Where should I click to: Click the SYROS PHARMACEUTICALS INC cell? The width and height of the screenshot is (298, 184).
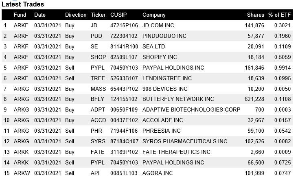coord(185,141)
